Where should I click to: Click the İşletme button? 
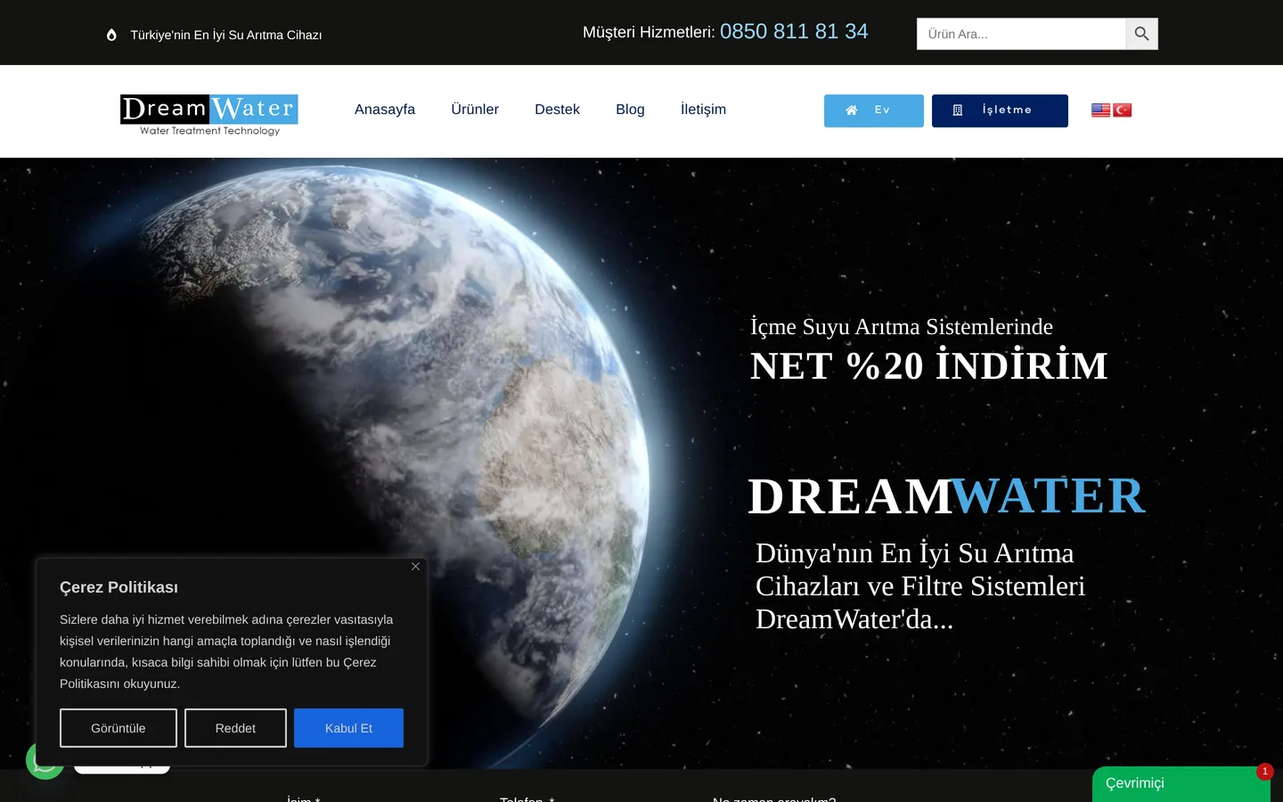tap(1000, 110)
